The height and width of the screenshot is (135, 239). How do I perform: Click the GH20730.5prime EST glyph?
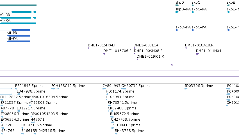(124, 89)
